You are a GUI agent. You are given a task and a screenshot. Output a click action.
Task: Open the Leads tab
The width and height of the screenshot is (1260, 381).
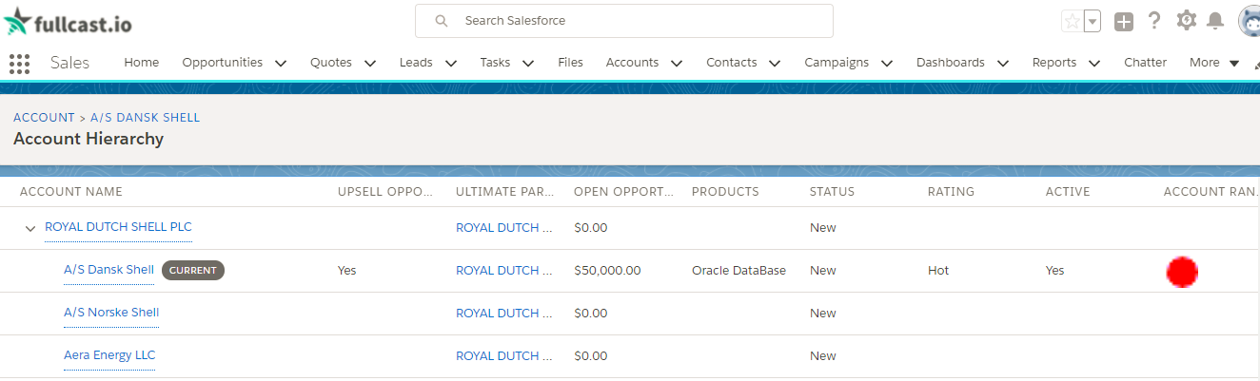[x=416, y=63]
